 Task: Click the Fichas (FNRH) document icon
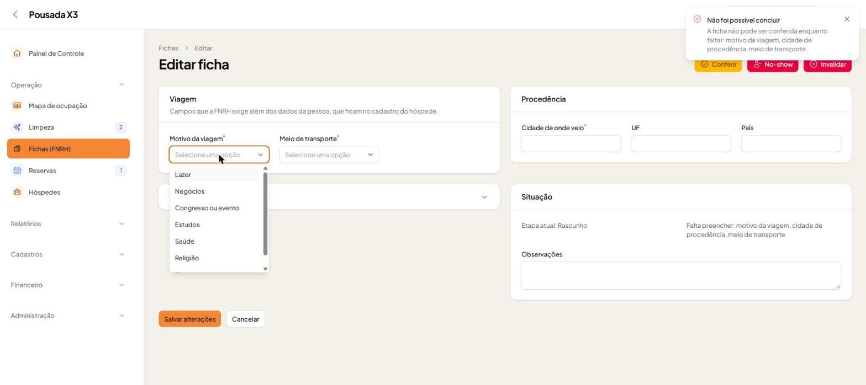pos(17,149)
